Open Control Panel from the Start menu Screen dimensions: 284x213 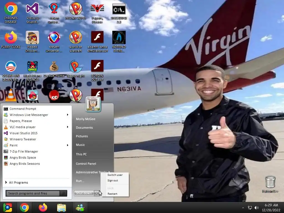[86, 164]
